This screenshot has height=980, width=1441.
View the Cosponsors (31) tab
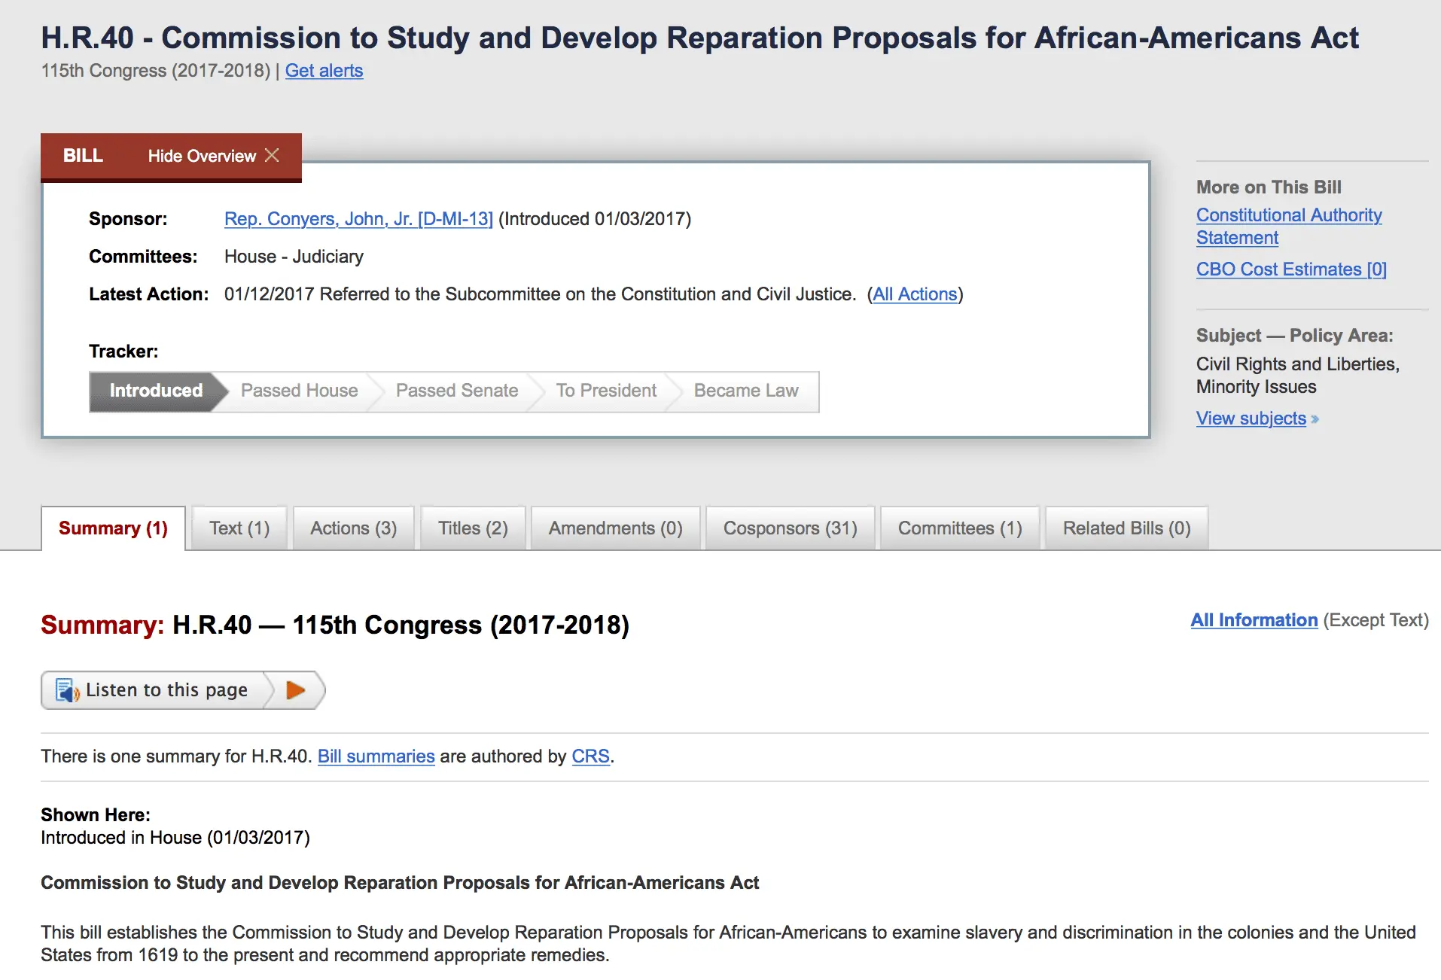tap(790, 528)
